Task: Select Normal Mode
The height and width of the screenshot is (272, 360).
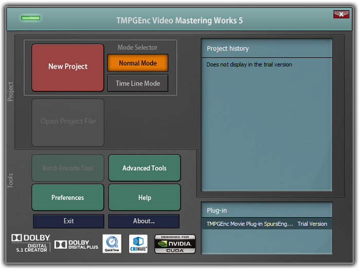Action: tap(138, 63)
